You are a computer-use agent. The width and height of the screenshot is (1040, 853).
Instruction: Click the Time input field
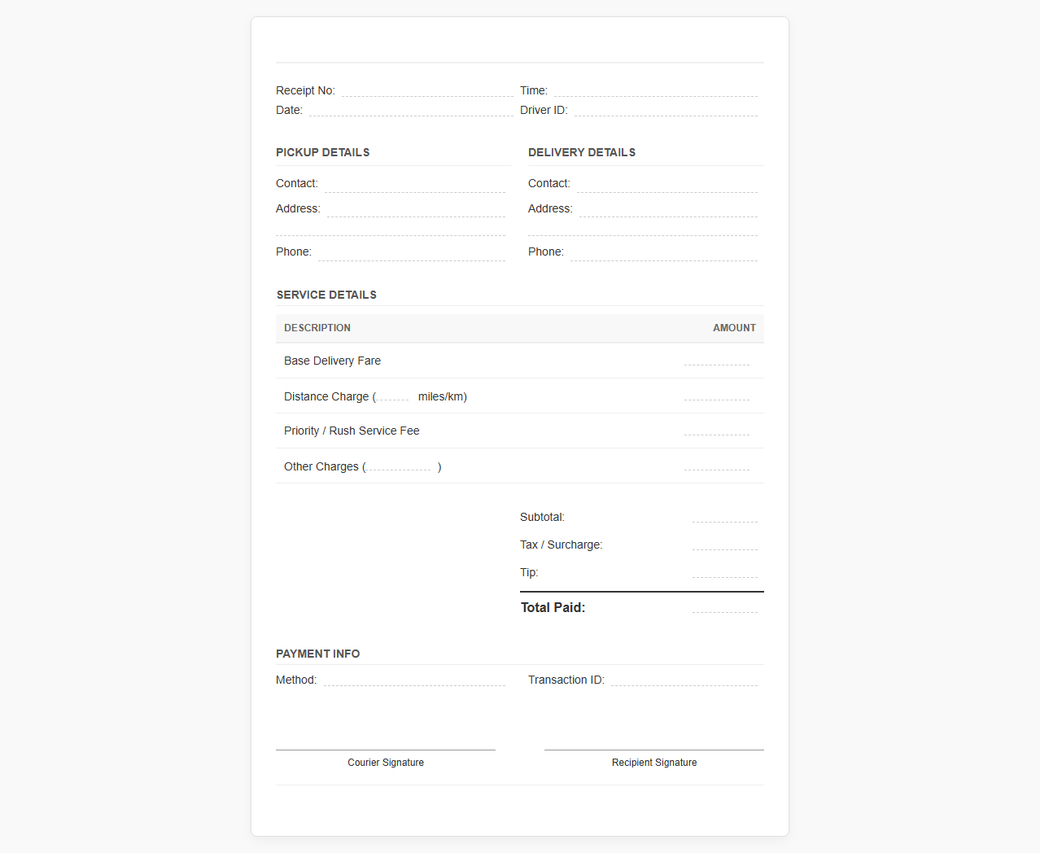[656, 90]
